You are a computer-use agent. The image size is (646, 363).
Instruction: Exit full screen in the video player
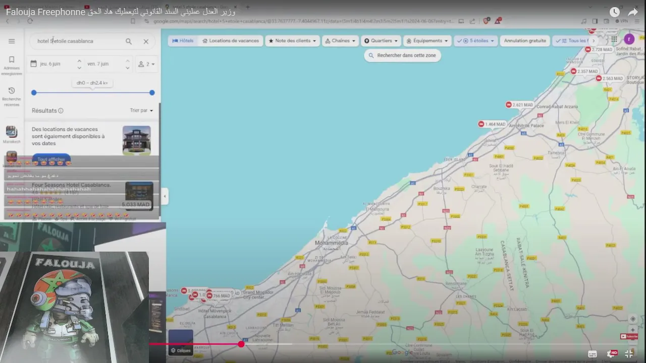(629, 354)
